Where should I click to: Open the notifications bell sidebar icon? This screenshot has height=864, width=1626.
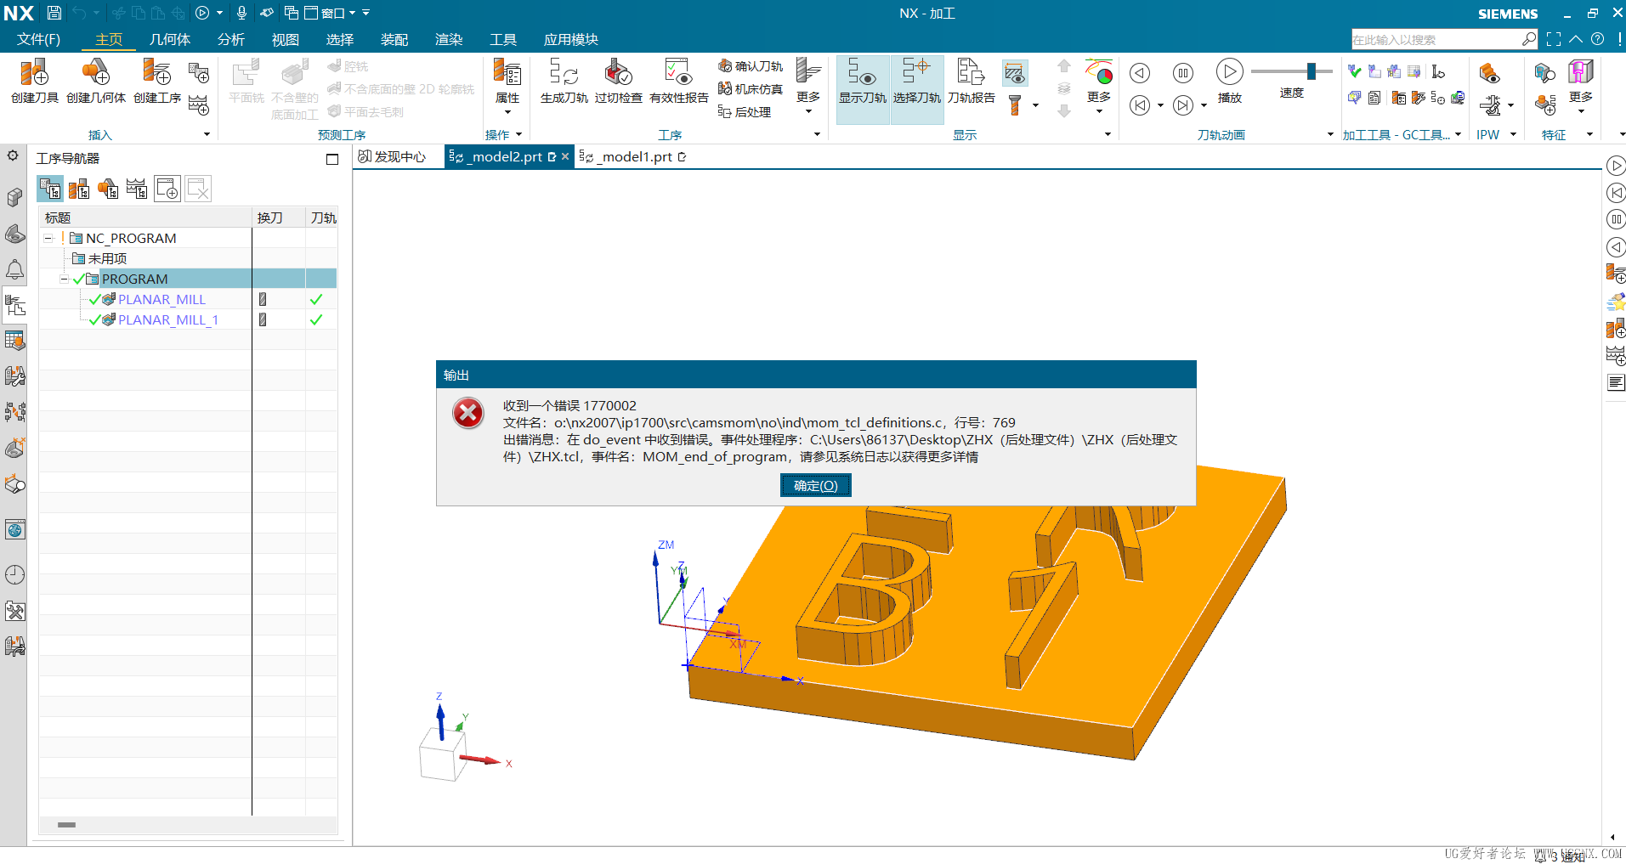point(14,270)
